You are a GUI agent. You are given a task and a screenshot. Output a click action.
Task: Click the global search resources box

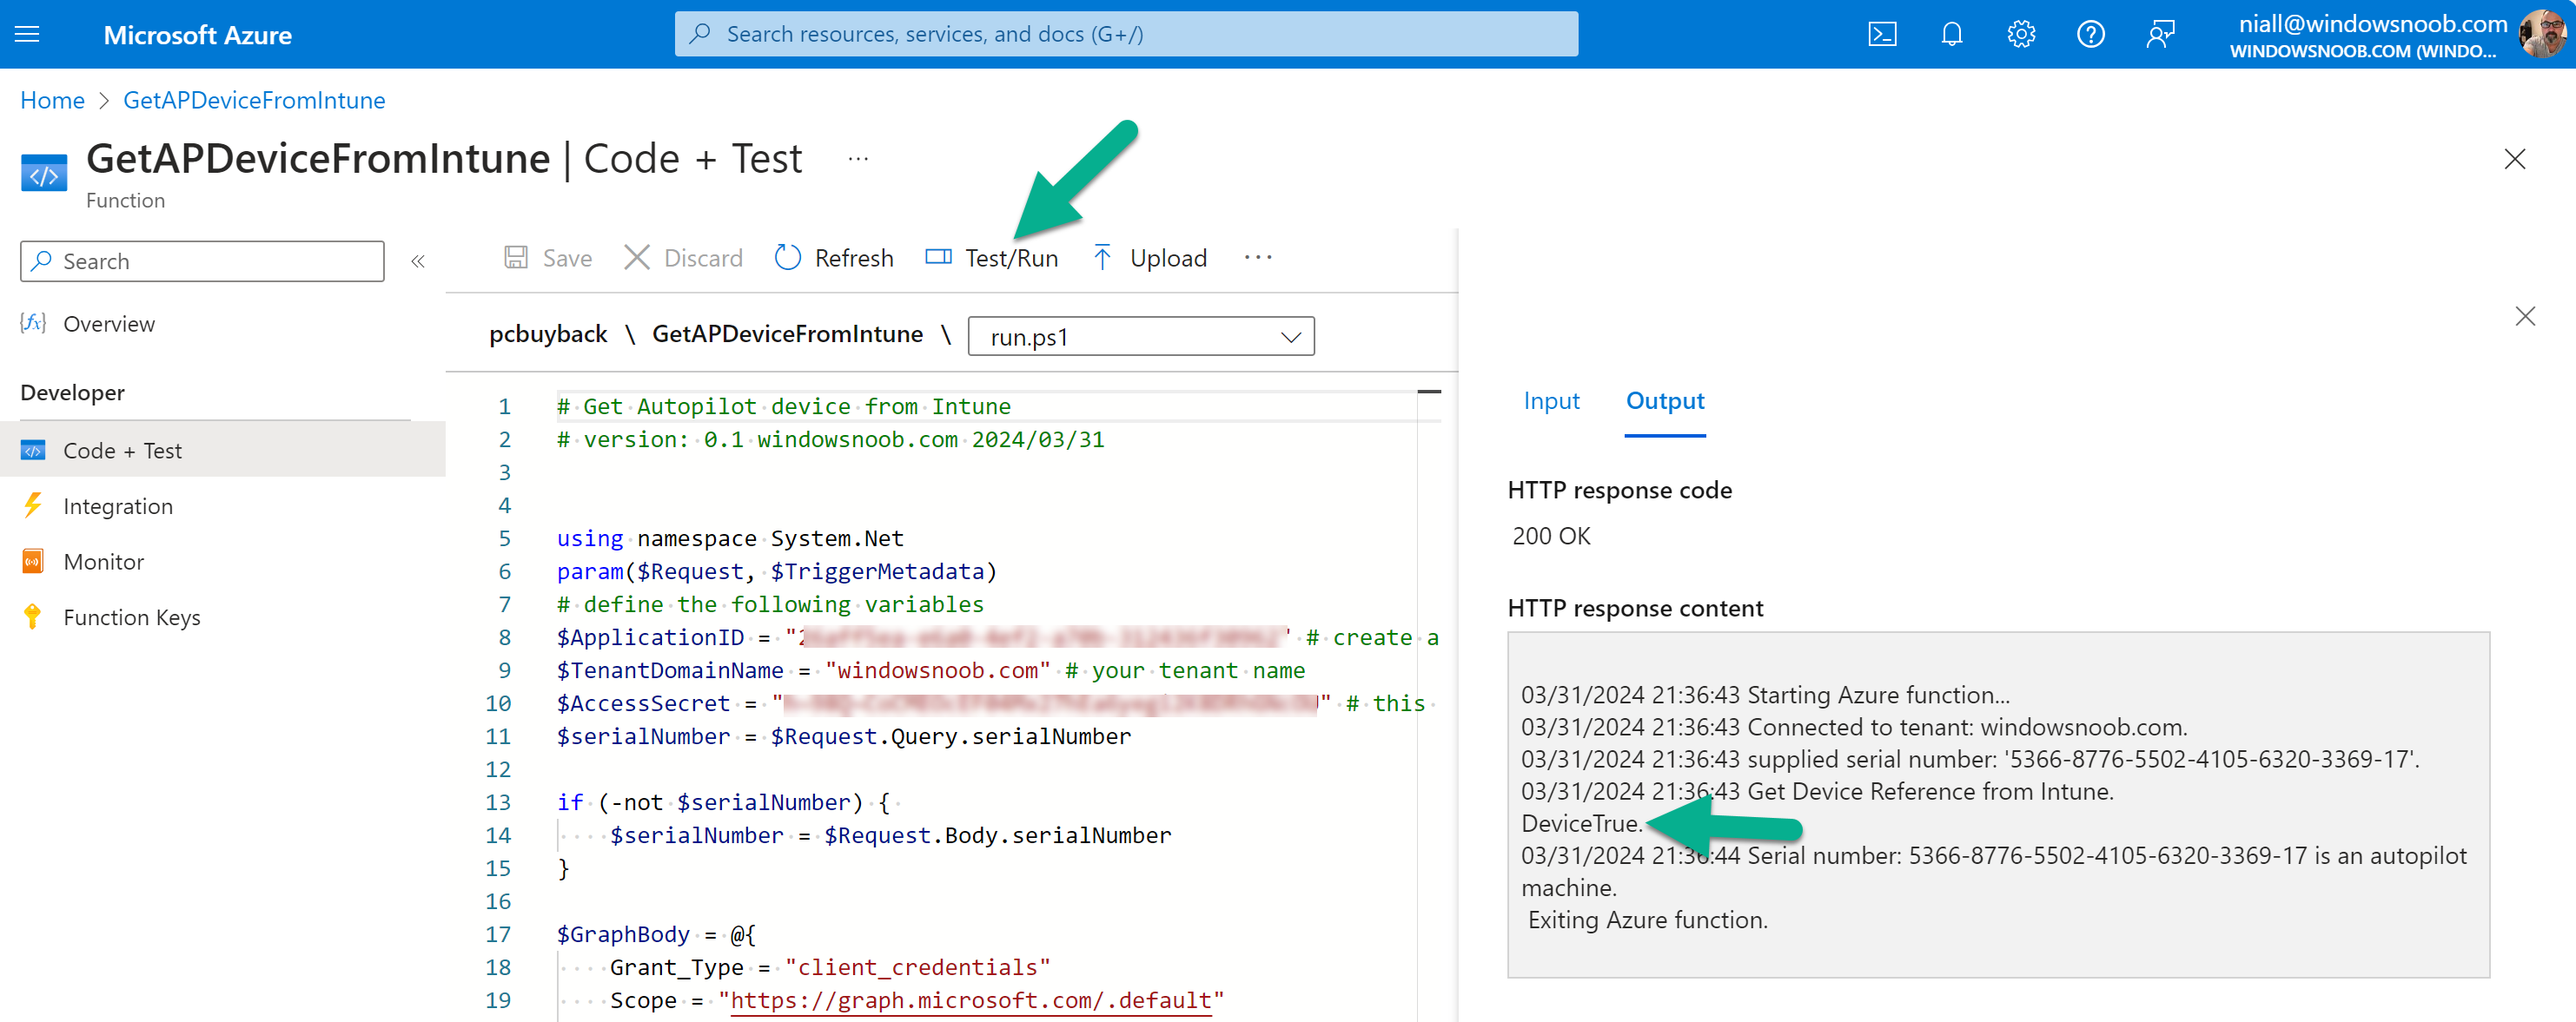click(1126, 34)
